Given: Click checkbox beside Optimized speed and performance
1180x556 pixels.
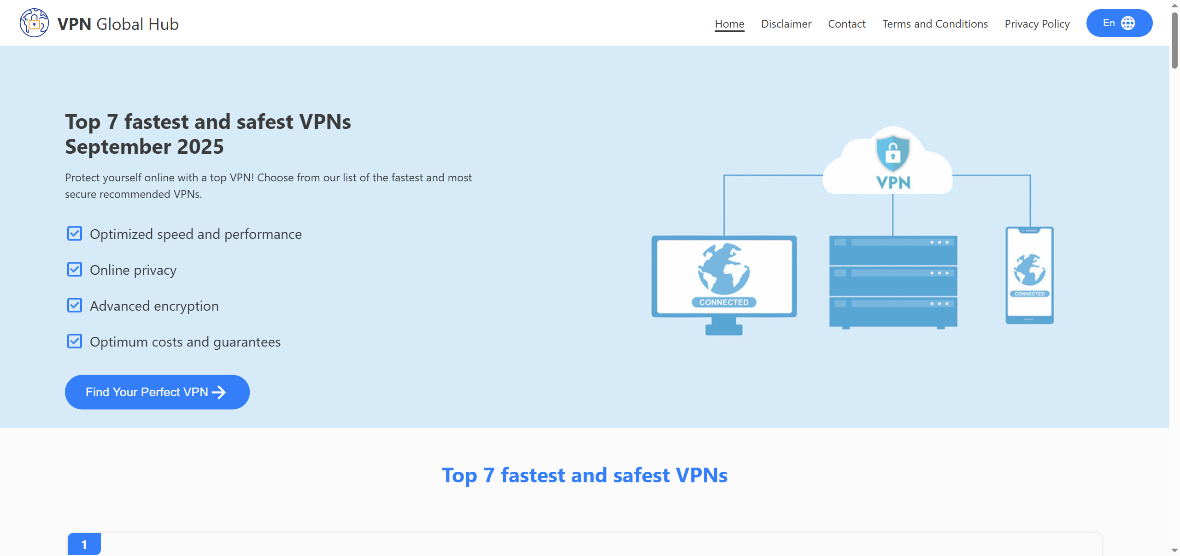Looking at the screenshot, I should (75, 234).
